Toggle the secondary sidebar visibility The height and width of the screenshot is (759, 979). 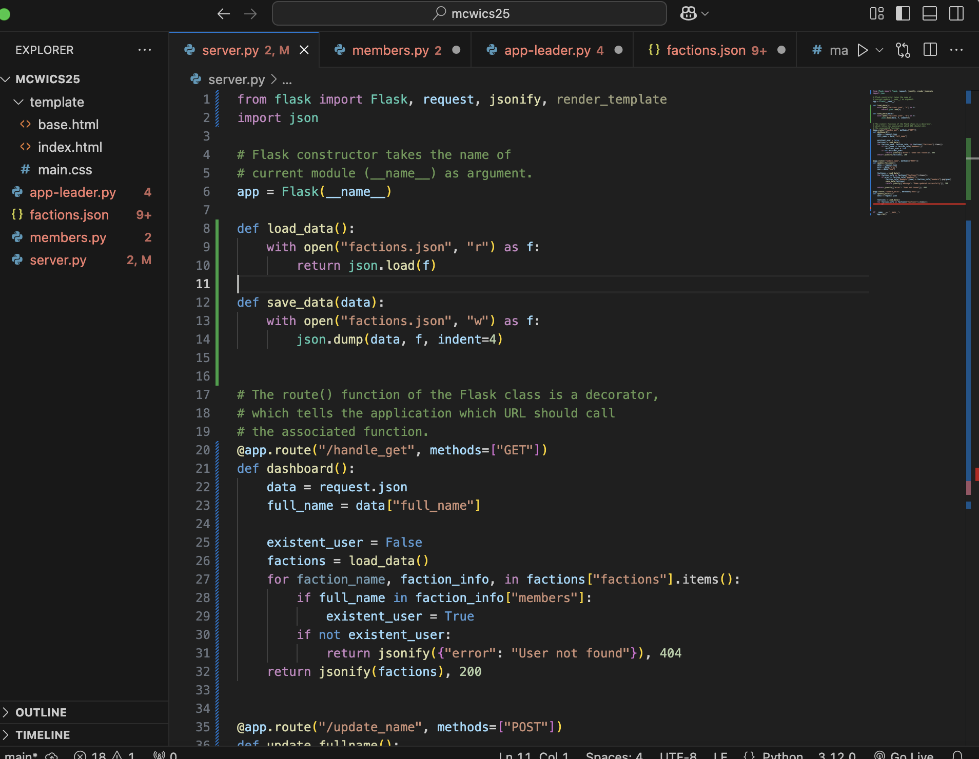point(956,14)
